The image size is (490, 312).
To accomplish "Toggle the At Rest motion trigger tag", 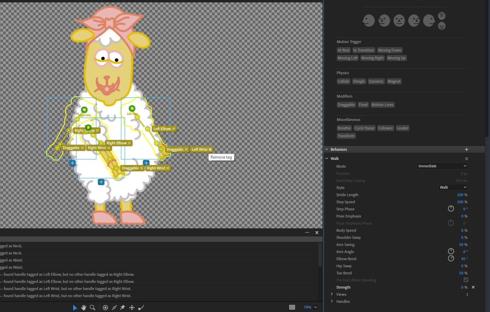I will point(344,50).
